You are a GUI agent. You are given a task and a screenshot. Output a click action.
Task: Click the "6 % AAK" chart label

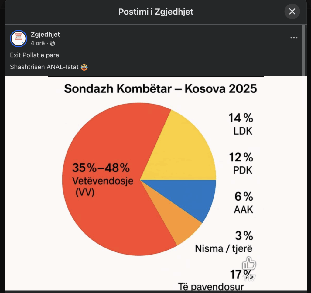pyautogui.click(x=244, y=203)
